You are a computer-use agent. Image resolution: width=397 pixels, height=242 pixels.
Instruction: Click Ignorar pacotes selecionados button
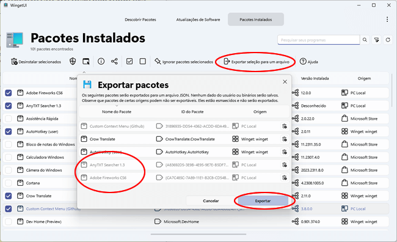click(x=184, y=62)
